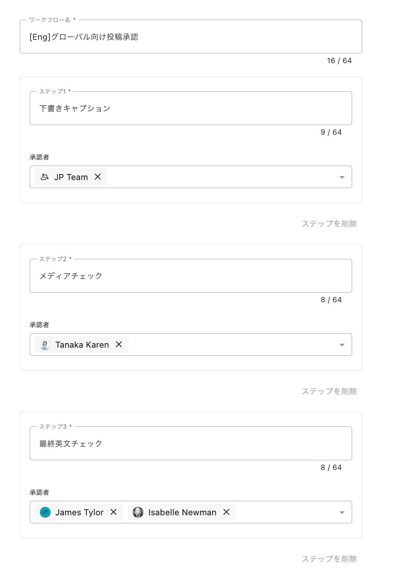The width and height of the screenshot is (418, 578).
Task: Remove Isabelle Newman approver chip
Action: click(x=227, y=512)
